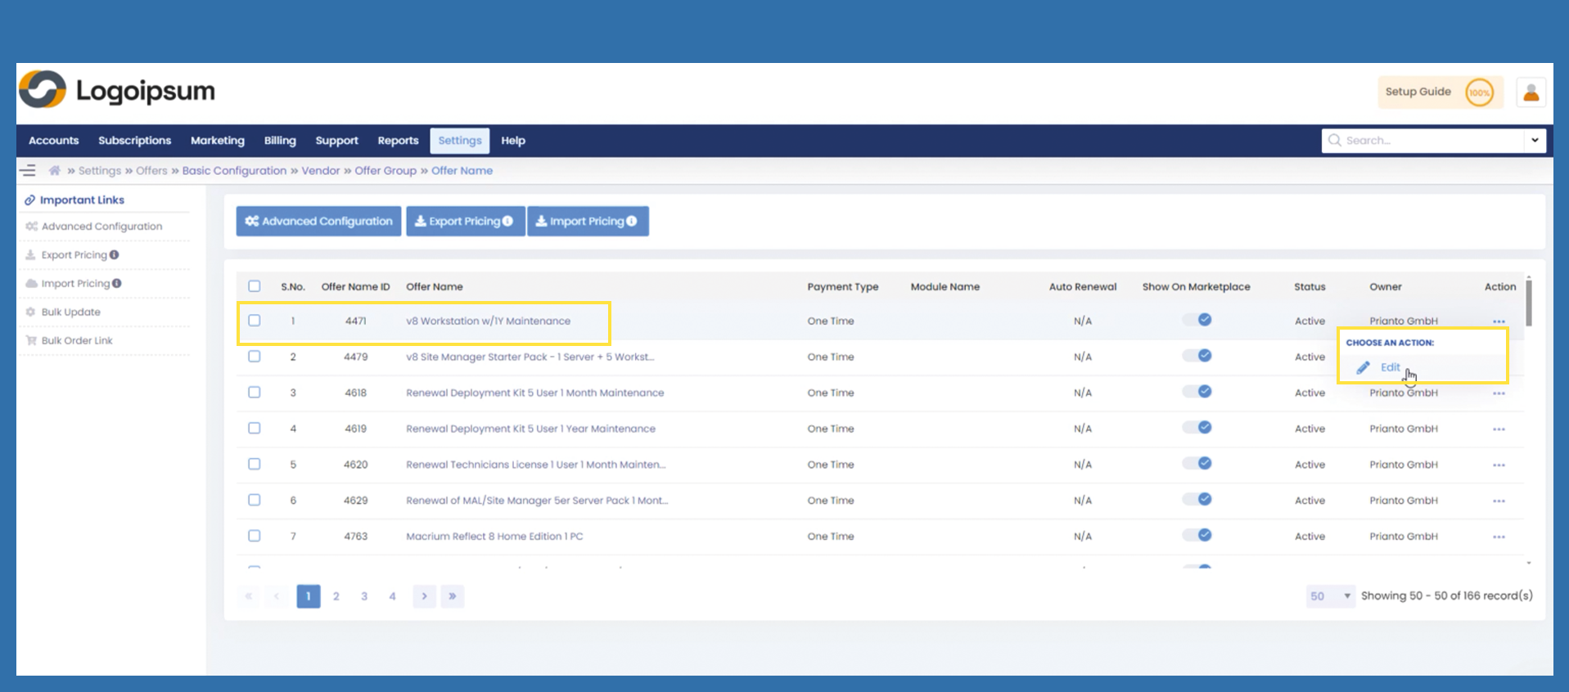Click the pencil Edit action icon
The width and height of the screenshot is (1569, 692).
coord(1363,368)
